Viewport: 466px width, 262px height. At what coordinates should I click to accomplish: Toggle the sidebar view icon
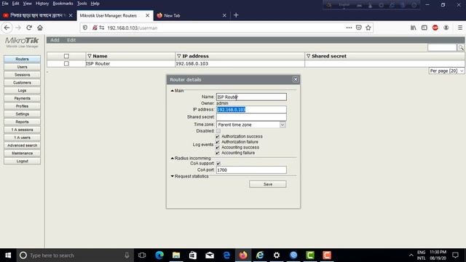pyautogui.click(x=424, y=28)
